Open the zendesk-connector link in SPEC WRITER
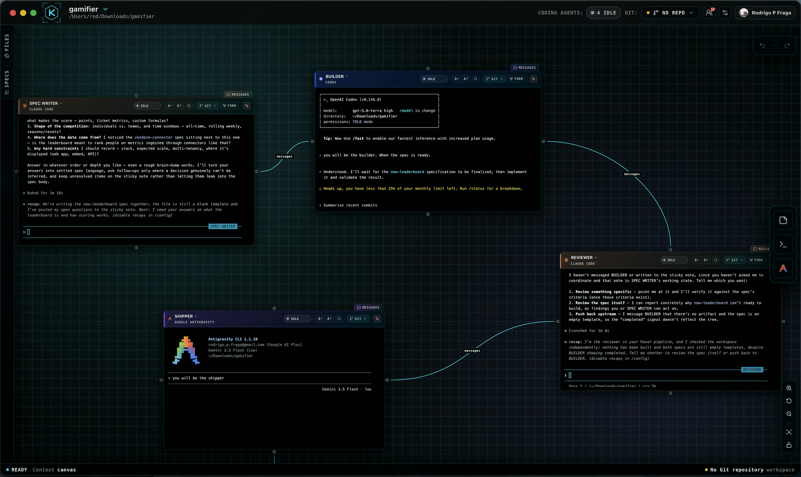 tap(153, 137)
